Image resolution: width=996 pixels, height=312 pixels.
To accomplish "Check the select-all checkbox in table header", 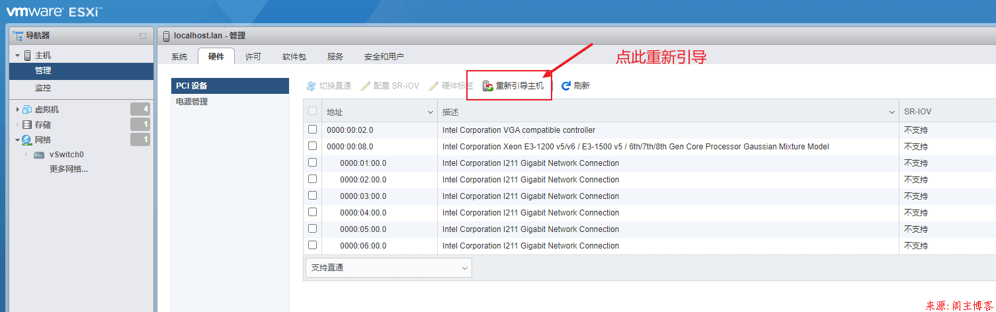I will pos(313,111).
